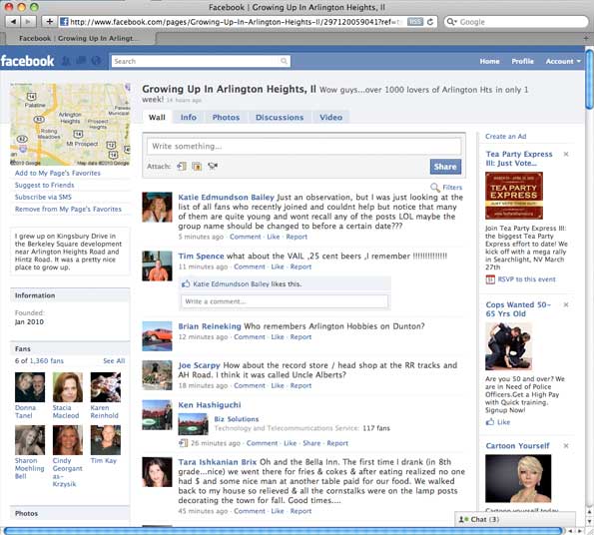
Task: Open Profile in the top navigation
Action: (522, 61)
